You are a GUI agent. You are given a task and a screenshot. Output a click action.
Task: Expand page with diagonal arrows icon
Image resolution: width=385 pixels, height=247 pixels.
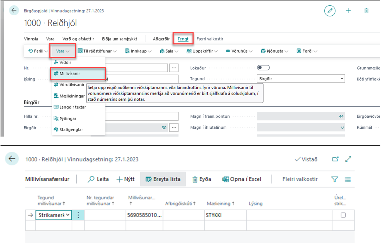[348, 159]
